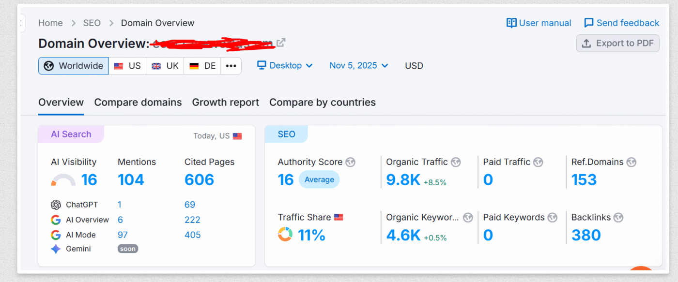The height and width of the screenshot is (282, 678).
Task: Click the AI Visibility gauge chart
Action: [63, 180]
